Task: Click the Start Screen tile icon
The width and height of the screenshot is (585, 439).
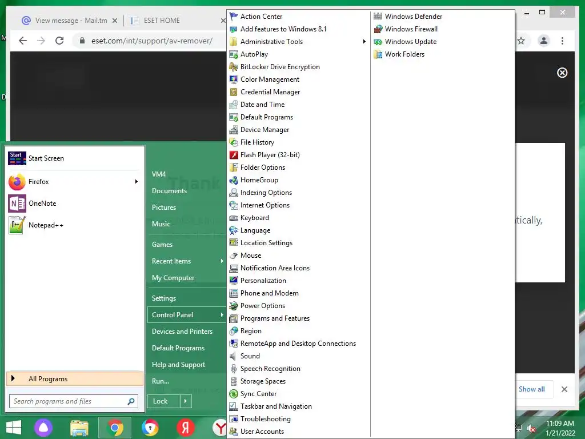Action: click(17, 158)
